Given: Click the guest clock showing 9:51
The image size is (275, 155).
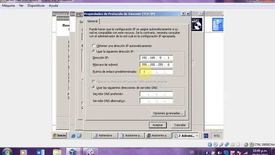Looking at the screenshot, I should pos(217,136).
